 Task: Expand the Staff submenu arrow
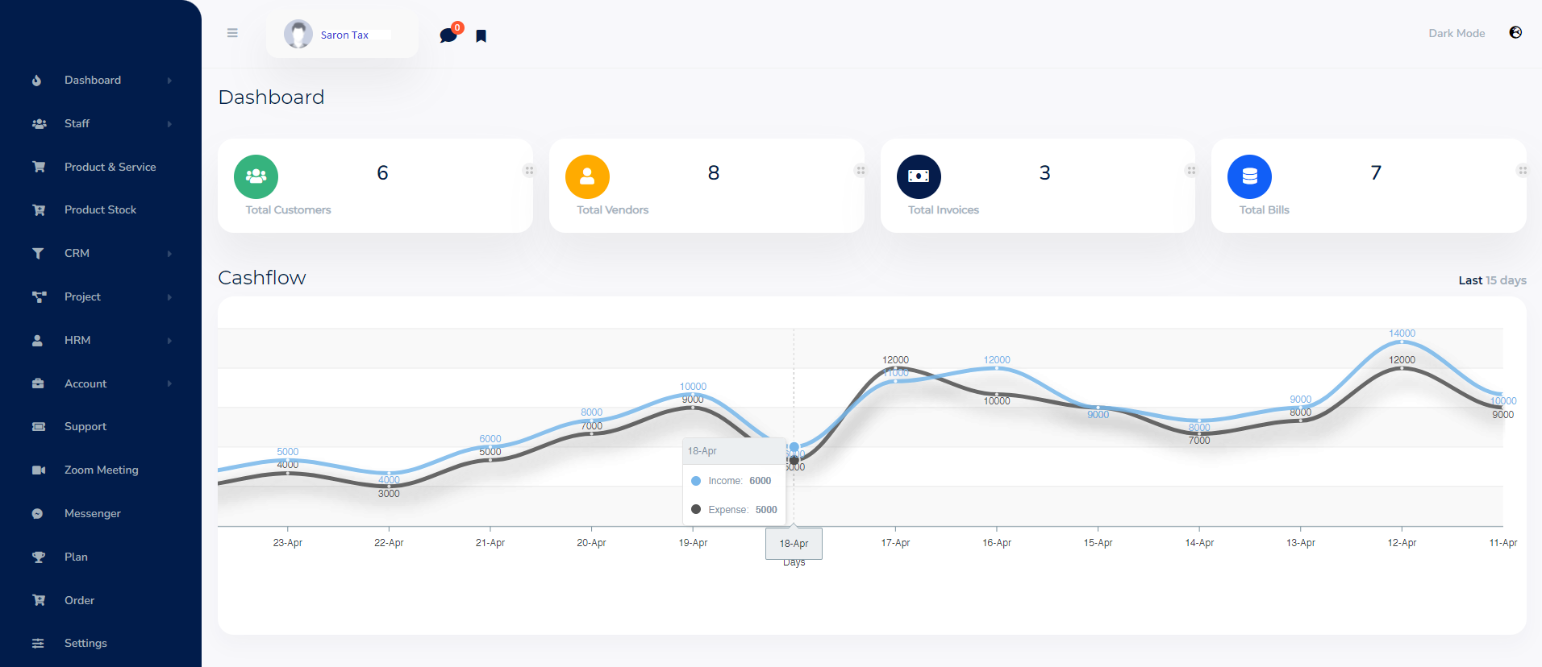click(169, 124)
